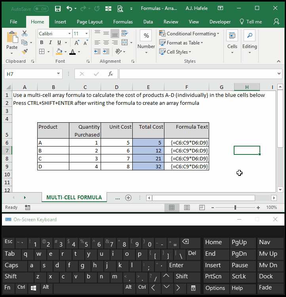Open the Calibri font name dropdown
This screenshot has width=286, height=297.
point(69,33)
